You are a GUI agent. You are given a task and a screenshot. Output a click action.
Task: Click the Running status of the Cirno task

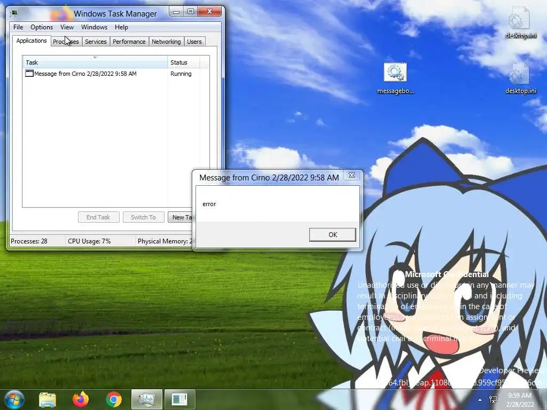(181, 74)
